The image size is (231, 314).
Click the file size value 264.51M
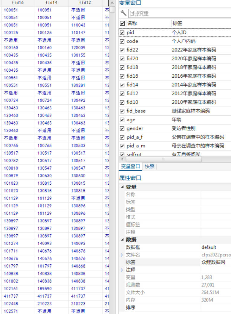click(210, 292)
